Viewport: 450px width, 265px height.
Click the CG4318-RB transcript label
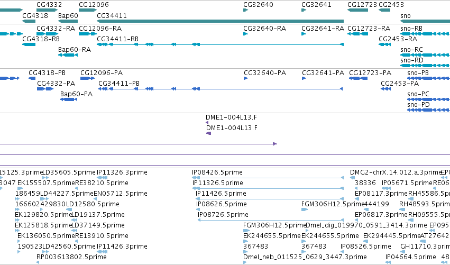pyautogui.click(x=41, y=39)
